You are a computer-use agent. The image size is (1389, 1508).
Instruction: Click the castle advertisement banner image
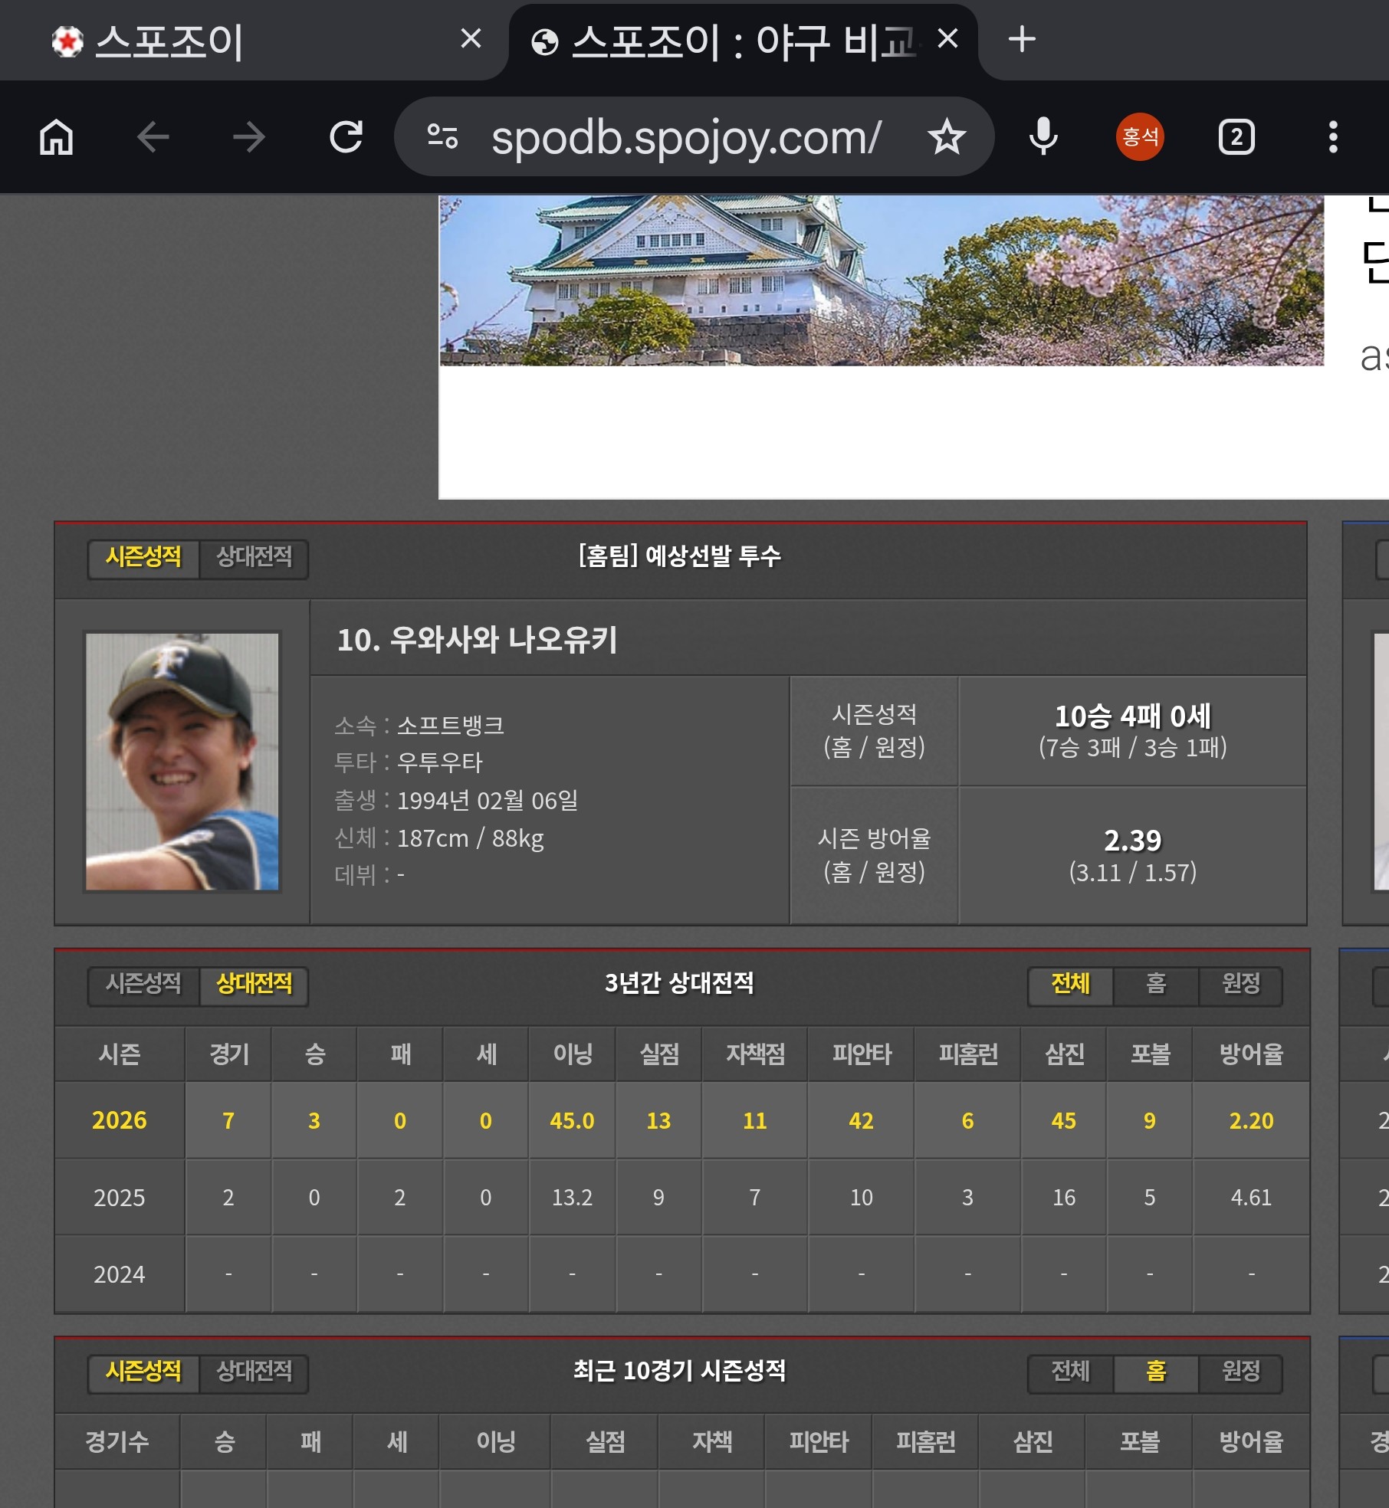(882, 280)
